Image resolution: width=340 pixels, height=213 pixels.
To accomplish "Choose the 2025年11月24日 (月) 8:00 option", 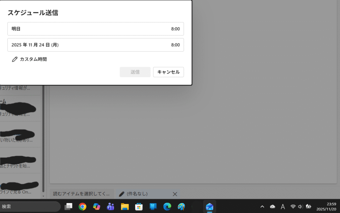I will pos(96,45).
